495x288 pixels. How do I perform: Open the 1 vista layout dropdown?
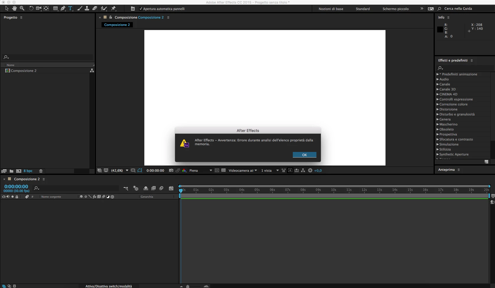pyautogui.click(x=270, y=171)
